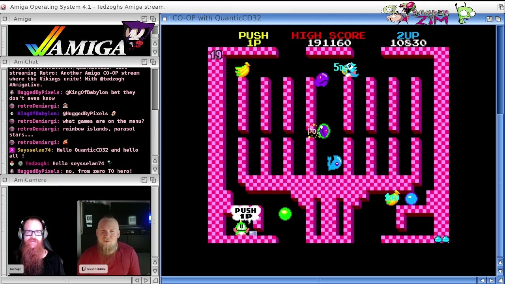The height and width of the screenshot is (284, 505).
Task: Click the CO-OP window depth gadget
Action: coord(498,19)
